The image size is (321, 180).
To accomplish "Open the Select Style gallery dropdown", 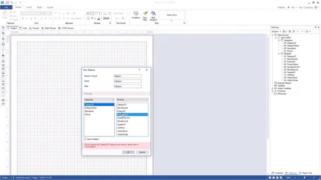I will [x=172, y=20].
